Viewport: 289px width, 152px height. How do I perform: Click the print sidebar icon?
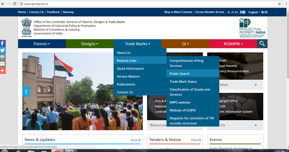[x=3, y=57]
